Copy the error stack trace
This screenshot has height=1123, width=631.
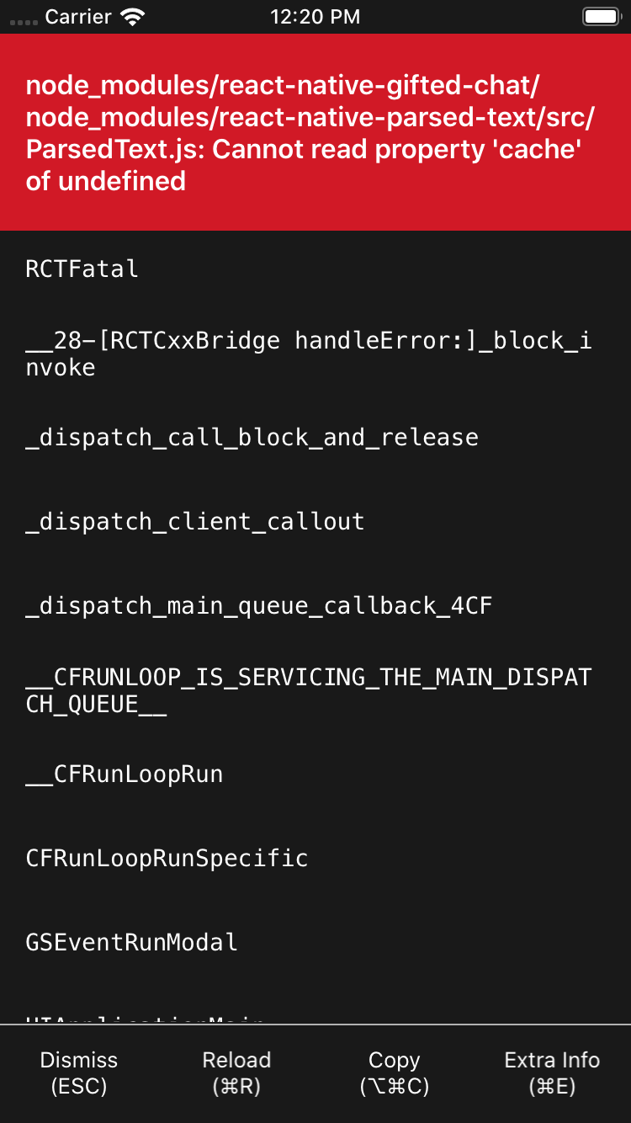click(x=394, y=1072)
